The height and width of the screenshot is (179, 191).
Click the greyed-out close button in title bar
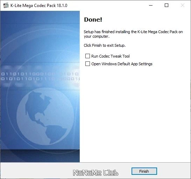(182, 5)
